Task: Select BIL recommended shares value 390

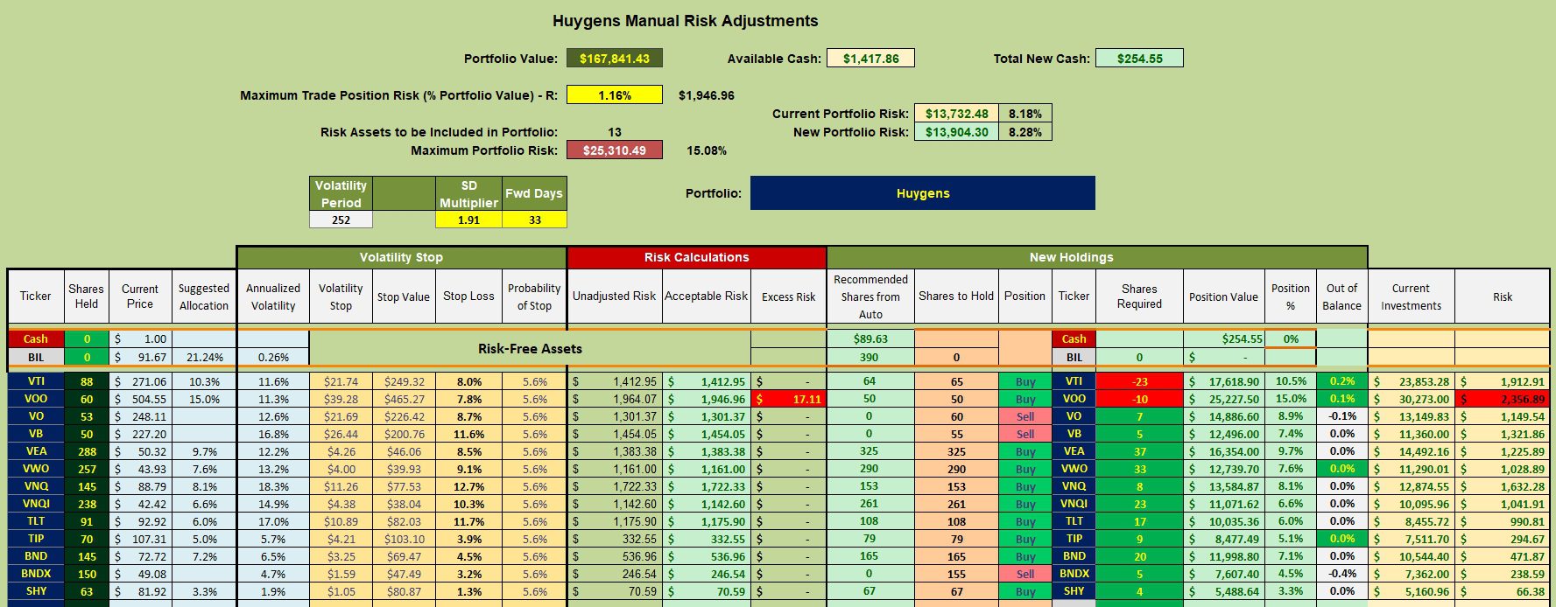Action: point(870,357)
